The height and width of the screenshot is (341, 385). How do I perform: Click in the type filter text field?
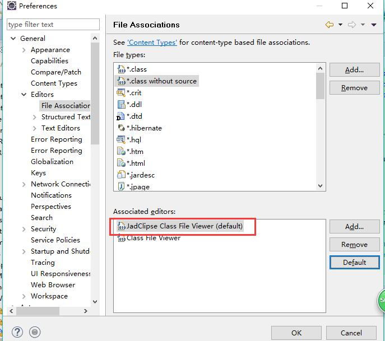click(x=53, y=25)
